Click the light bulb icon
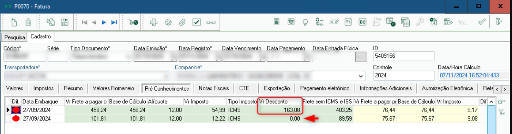Viewport: 512px width, 134px height. coord(305,22)
